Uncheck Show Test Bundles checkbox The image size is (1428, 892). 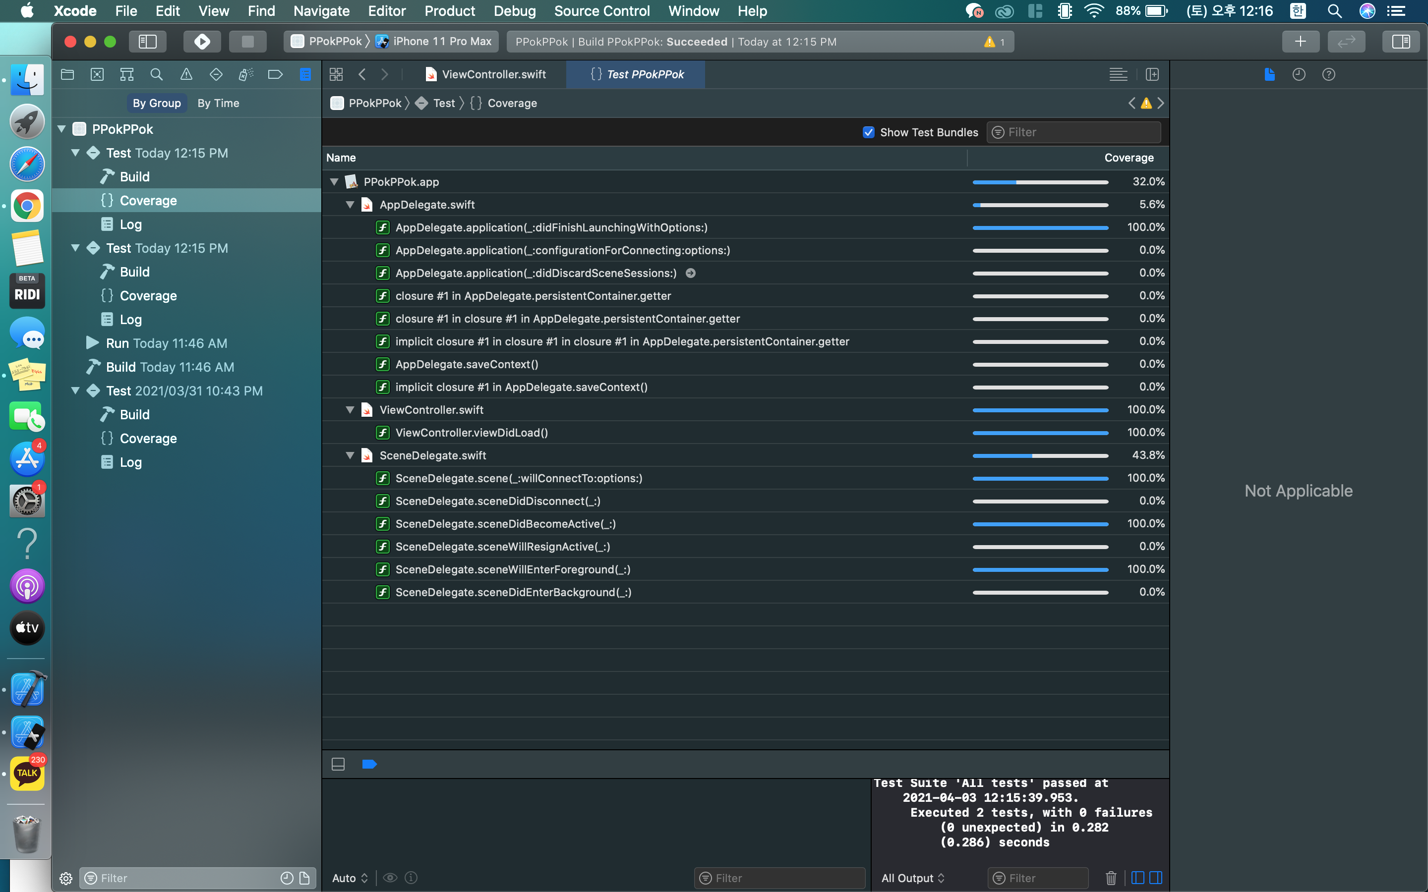pyautogui.click(x=868, y=132)
